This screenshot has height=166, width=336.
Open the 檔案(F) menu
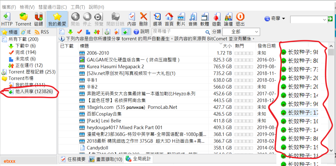[9, 7]
